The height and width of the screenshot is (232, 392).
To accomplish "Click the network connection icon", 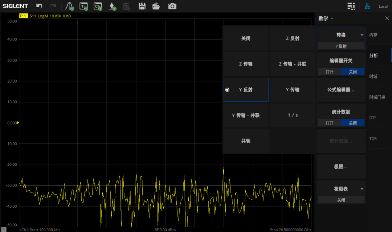I will 367,6.
